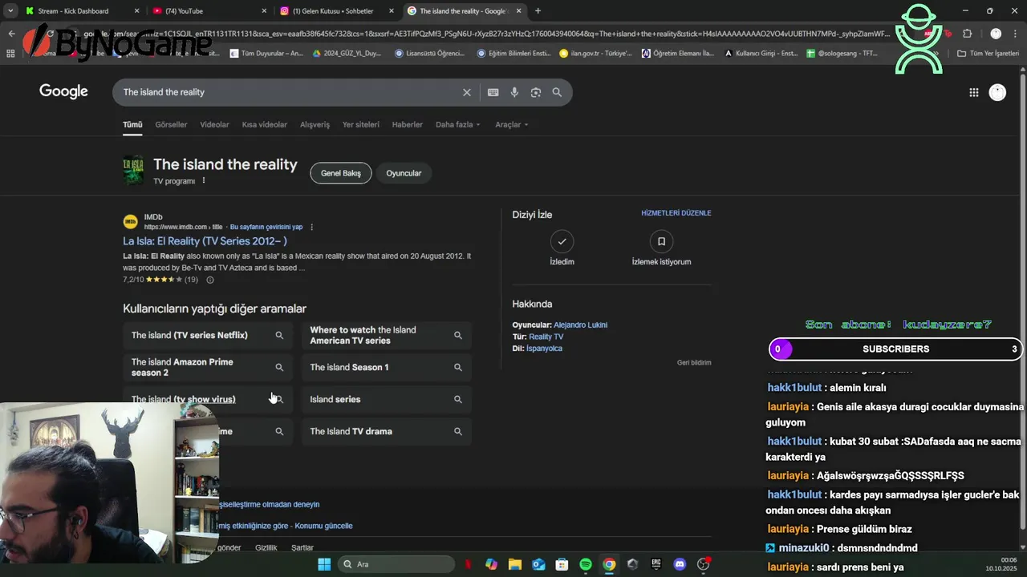
Task: Open the Windows Start menu
Action: [x=324, y=564]
